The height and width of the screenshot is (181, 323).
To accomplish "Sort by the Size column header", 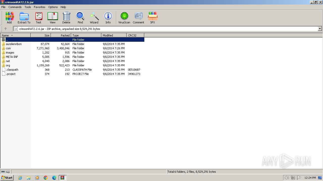I will coord(41,35).
